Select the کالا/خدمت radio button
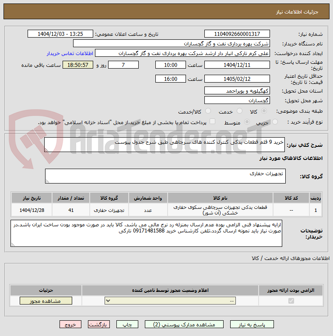Image resolution: width=333 pixels, height=336 pixels. click(x=208, y=111)
